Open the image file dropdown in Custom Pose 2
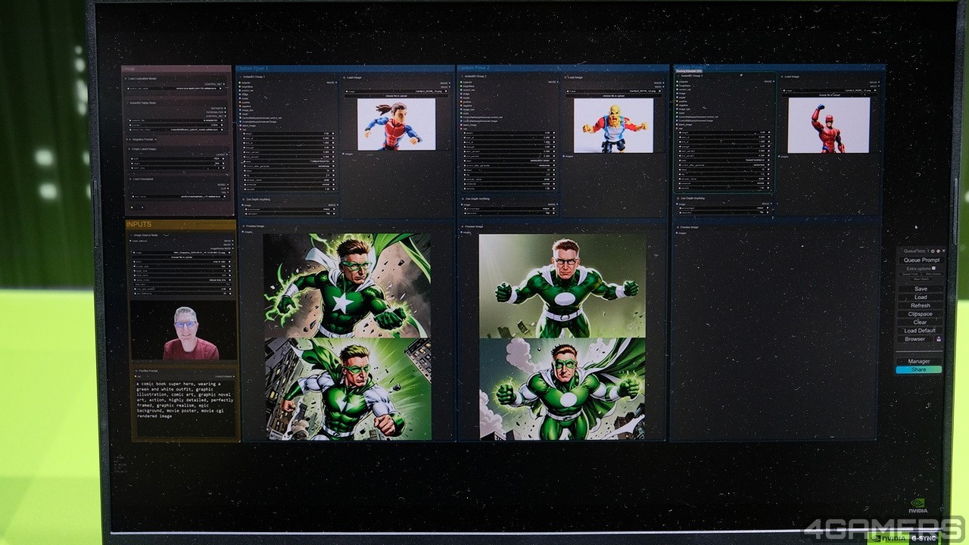 click(x=614, y=91)
